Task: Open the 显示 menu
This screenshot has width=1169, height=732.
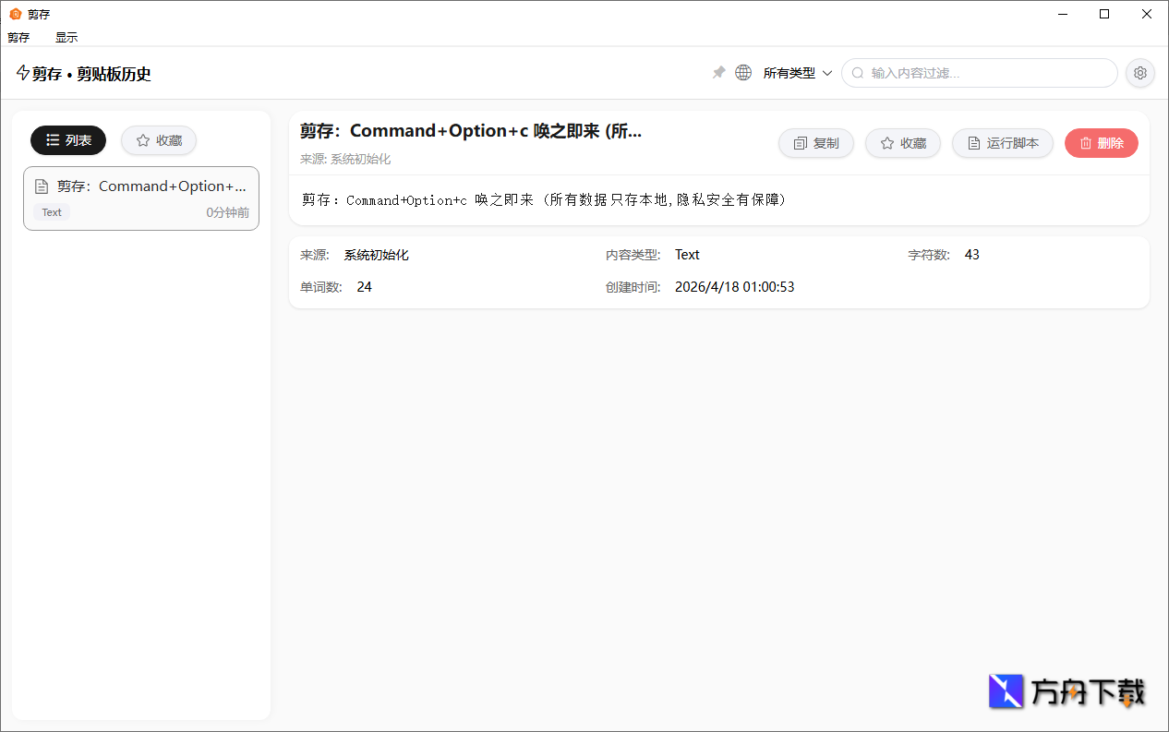Action: [x=66, y=37]
